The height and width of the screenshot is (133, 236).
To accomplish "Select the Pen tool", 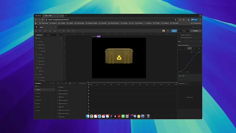I will tap(50, 31).
